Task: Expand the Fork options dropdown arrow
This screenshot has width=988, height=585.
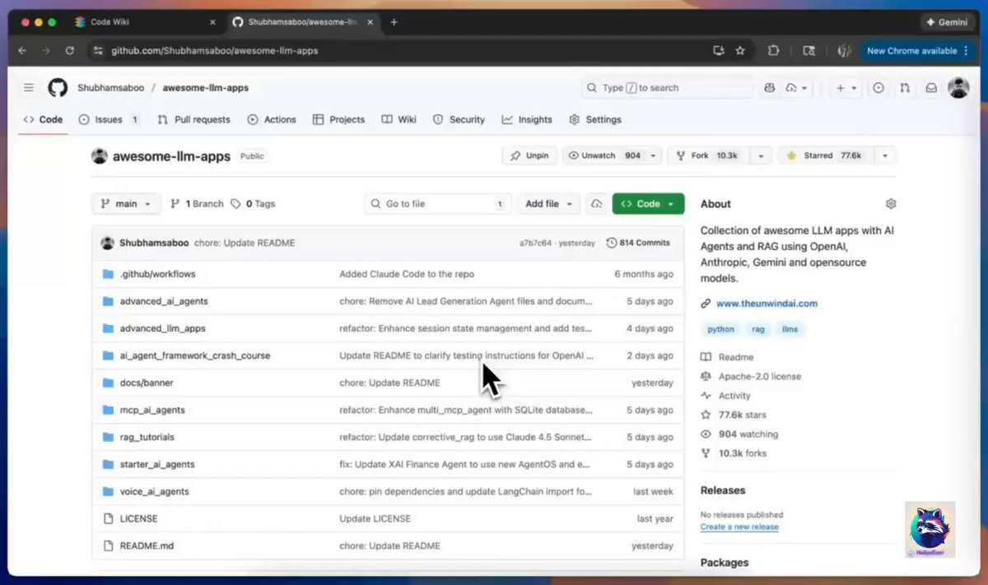Action: click(x=762, y=156)
